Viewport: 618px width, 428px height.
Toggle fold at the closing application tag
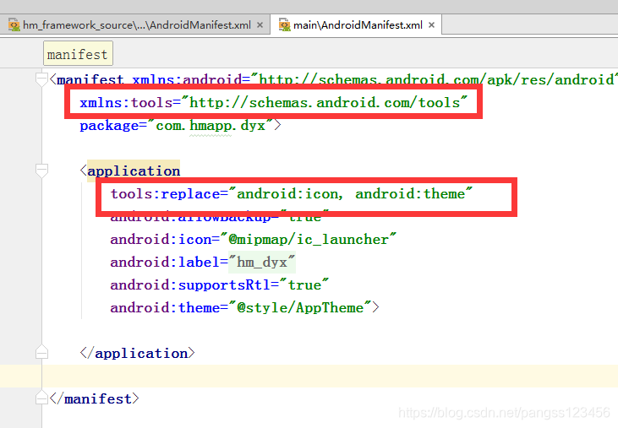[41, 353]
